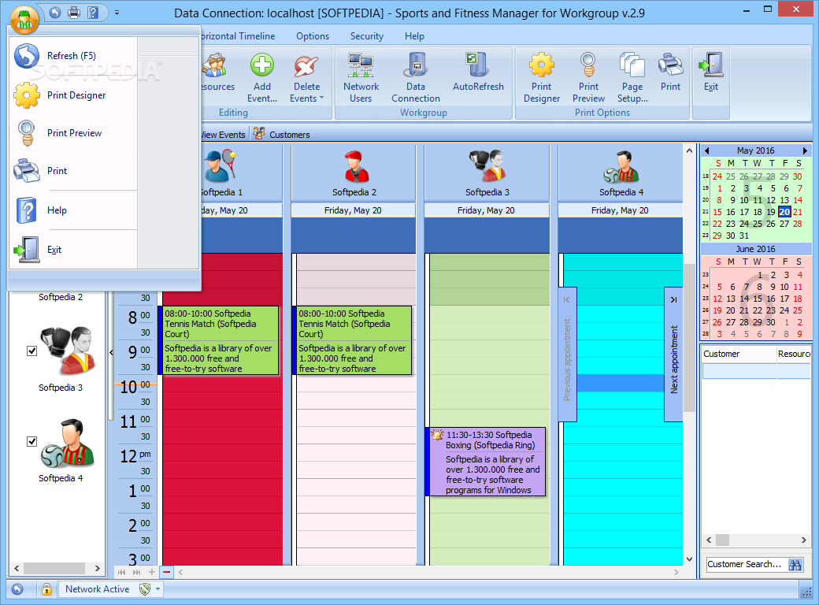
Task: Click lock icon in status bar
Action: tap(46, 589)
